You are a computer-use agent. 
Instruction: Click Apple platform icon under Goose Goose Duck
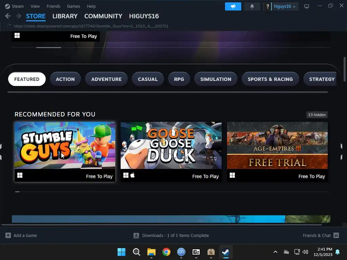[132, 175]
